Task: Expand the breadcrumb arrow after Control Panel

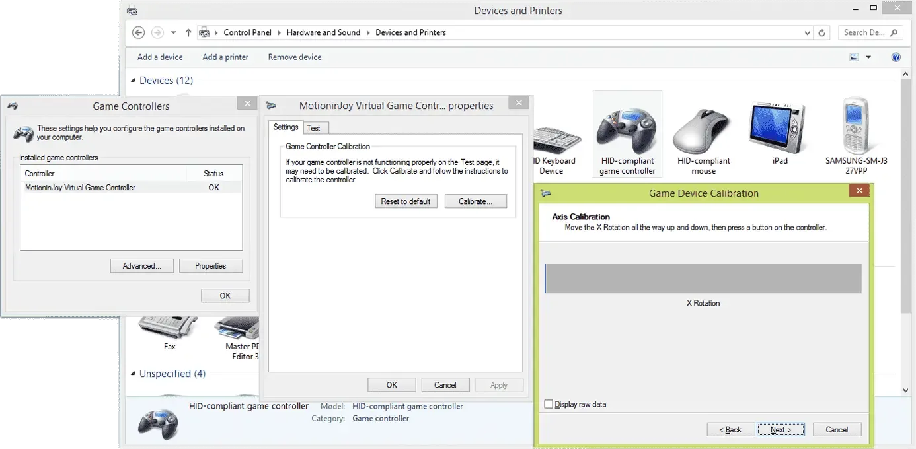Action: (279, 32)
